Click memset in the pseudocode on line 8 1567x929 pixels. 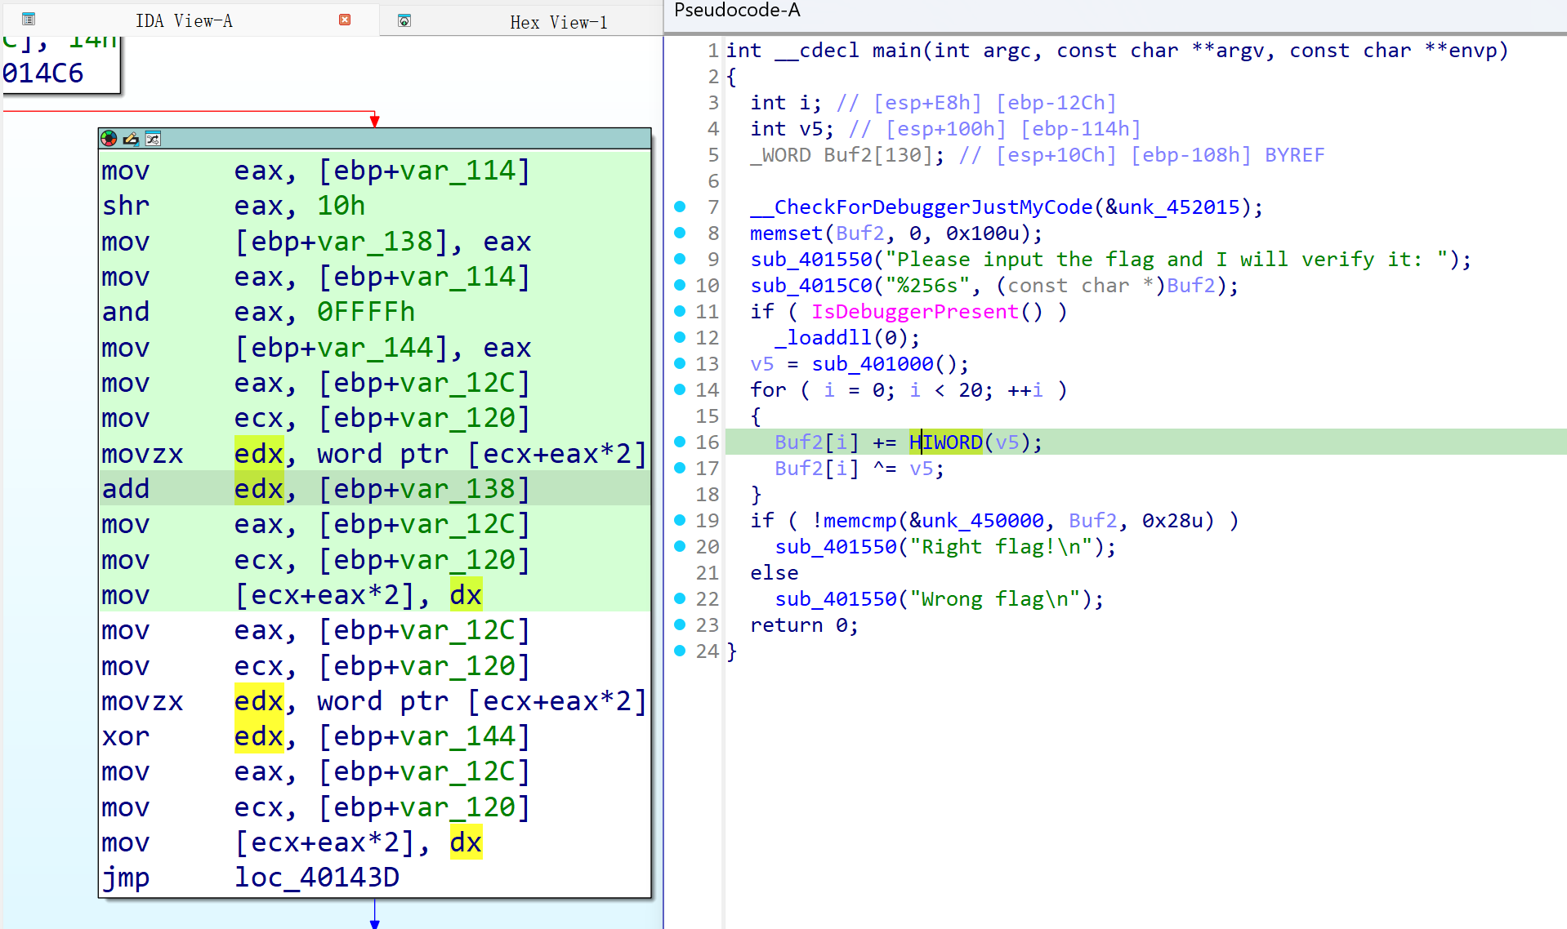pos(785,233)
